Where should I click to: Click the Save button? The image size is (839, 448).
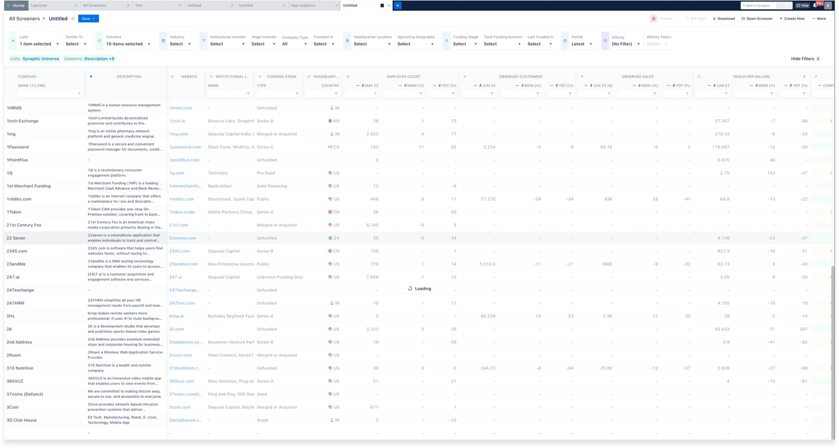[x=89, y=18]
